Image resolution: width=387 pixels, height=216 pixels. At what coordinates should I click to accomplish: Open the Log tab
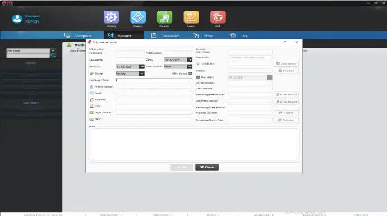tap(238, 35)
